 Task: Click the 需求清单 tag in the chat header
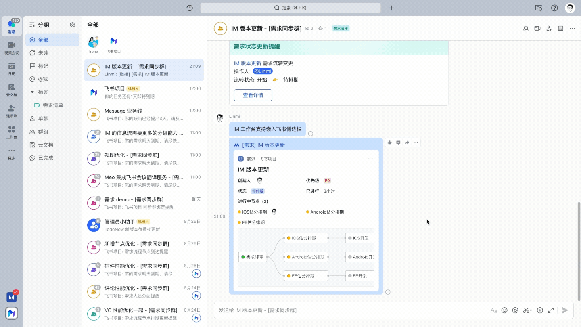pyautogui.click(x=341, y=29)
